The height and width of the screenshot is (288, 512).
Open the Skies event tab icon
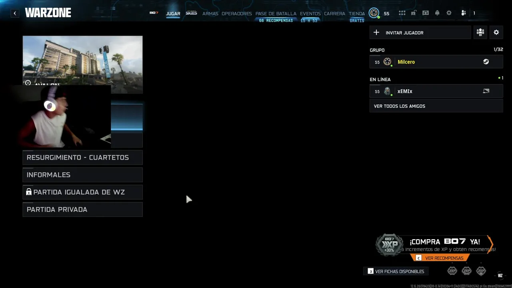click(x=191, y=13)
